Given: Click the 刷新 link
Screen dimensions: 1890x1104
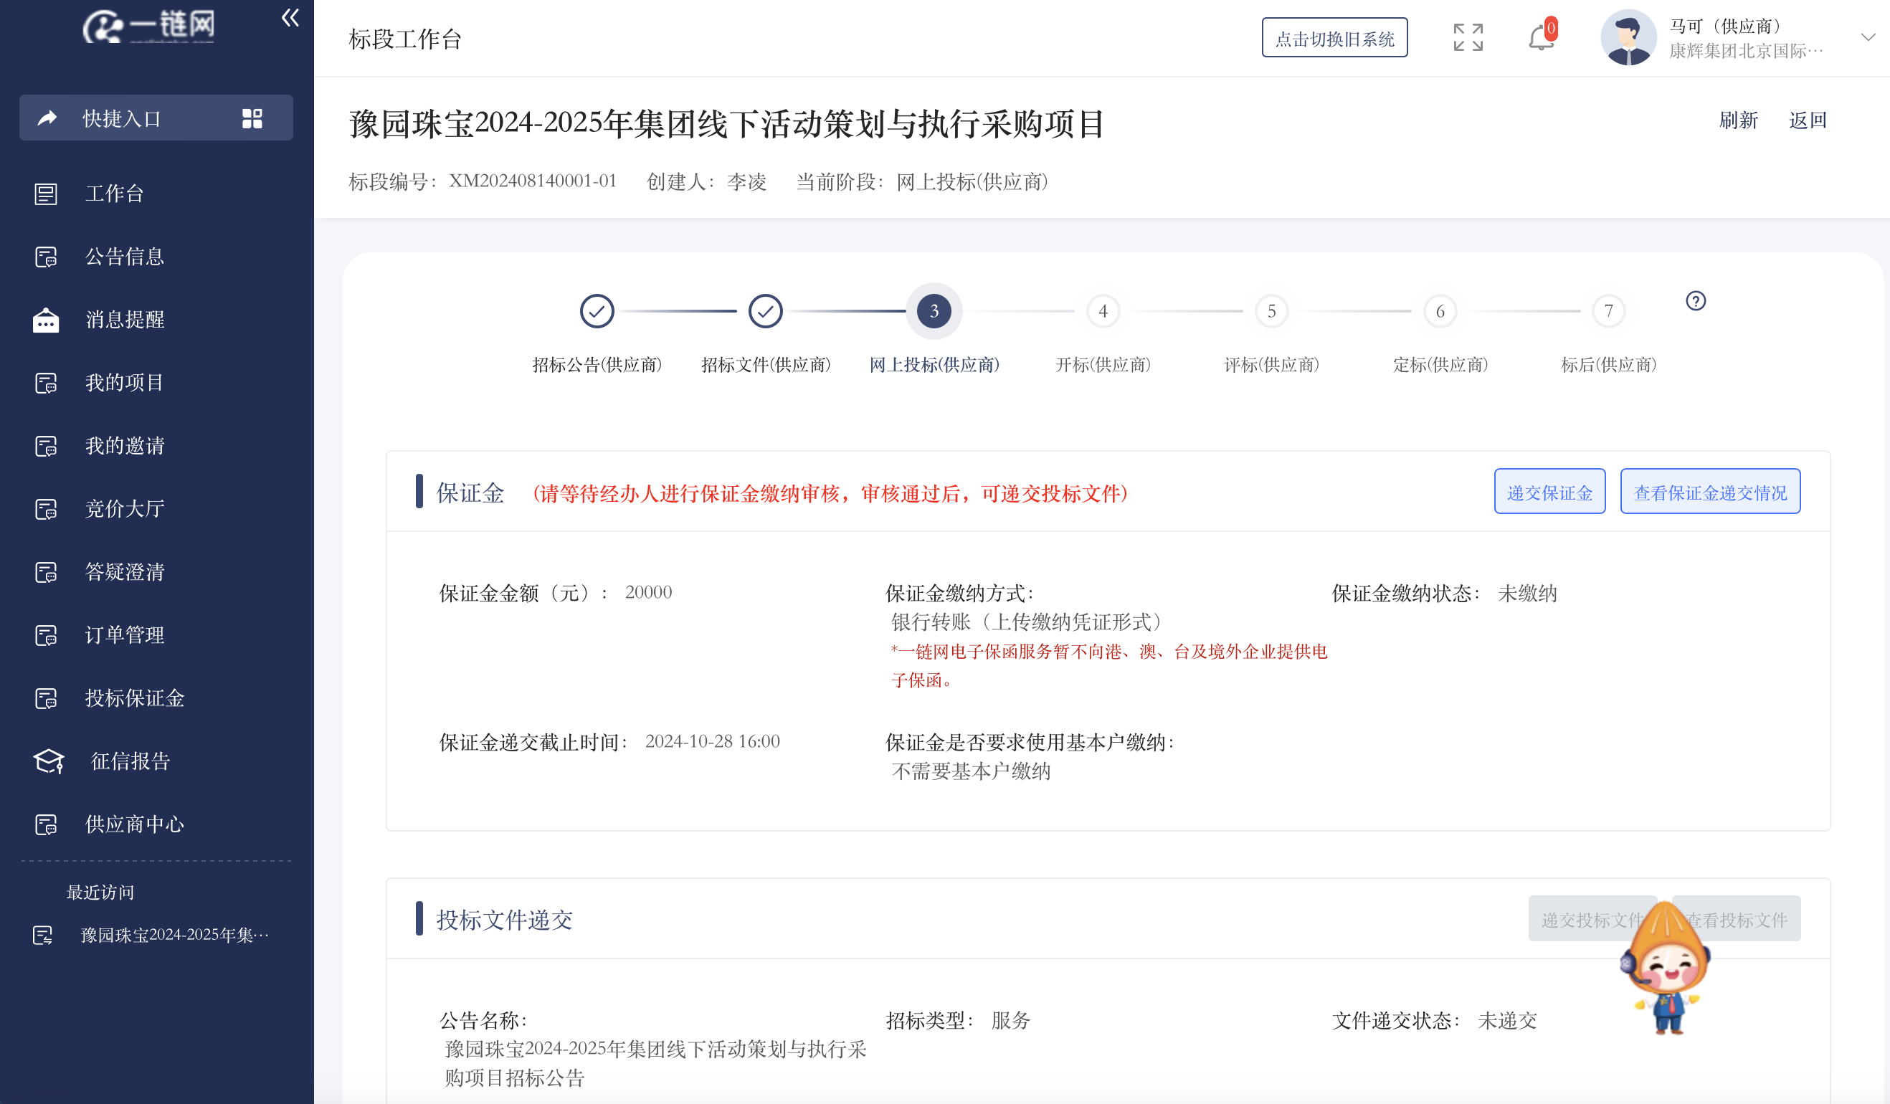Looking at the screenshot, I should [x=1738, y=120].
